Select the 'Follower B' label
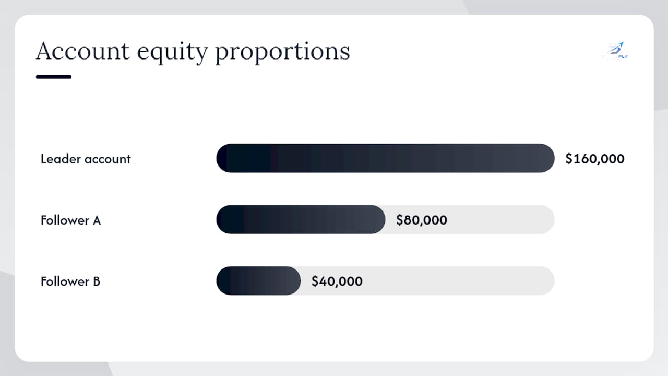This screenshot has width=668, height=376. pyautogui.click(x=70, y=281)
